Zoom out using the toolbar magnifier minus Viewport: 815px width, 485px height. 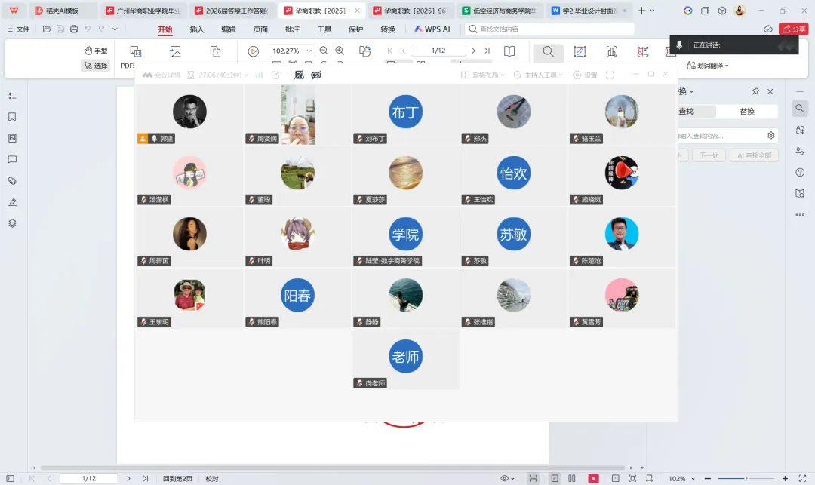[x=324, y=51]
